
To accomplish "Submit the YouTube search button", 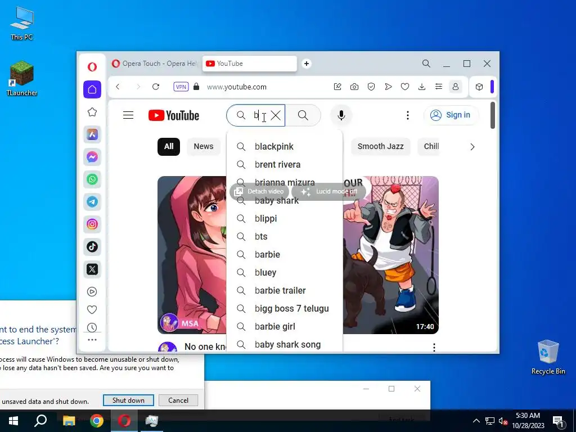I will [x=303, y=115].
